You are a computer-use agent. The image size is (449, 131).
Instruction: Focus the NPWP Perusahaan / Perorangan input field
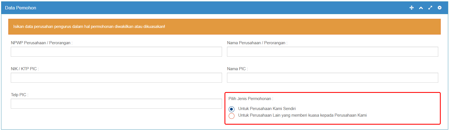[116, 52]
